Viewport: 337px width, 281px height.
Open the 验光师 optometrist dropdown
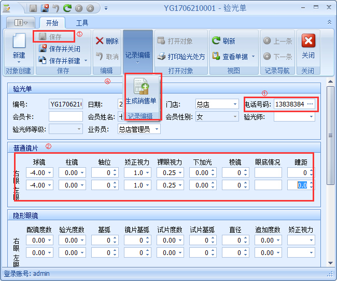(x=311, y=117)
